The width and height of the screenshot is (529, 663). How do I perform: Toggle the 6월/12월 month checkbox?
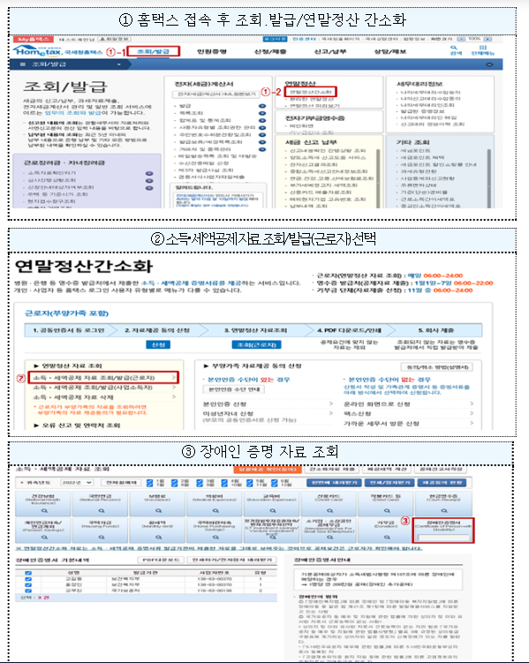point(275,482)
